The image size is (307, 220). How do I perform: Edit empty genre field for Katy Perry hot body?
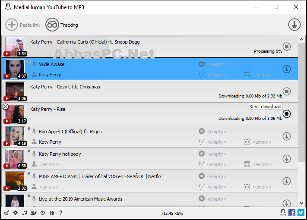tap(217, 164)
